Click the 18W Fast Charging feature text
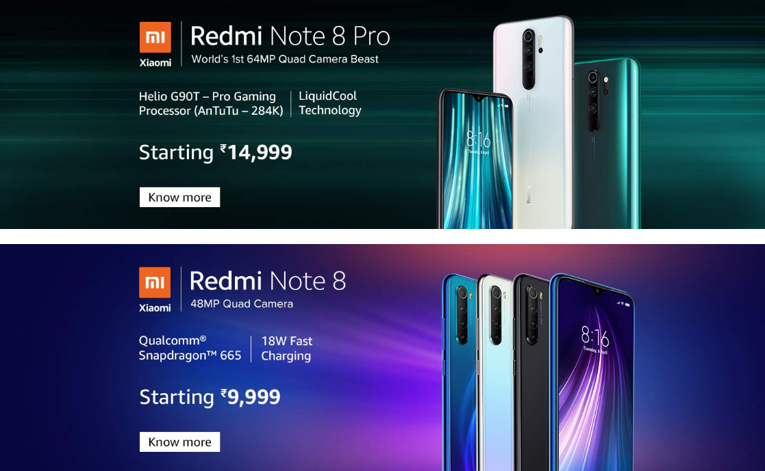The width and height of the screenshot is (765, 471). tap(287, 348)
